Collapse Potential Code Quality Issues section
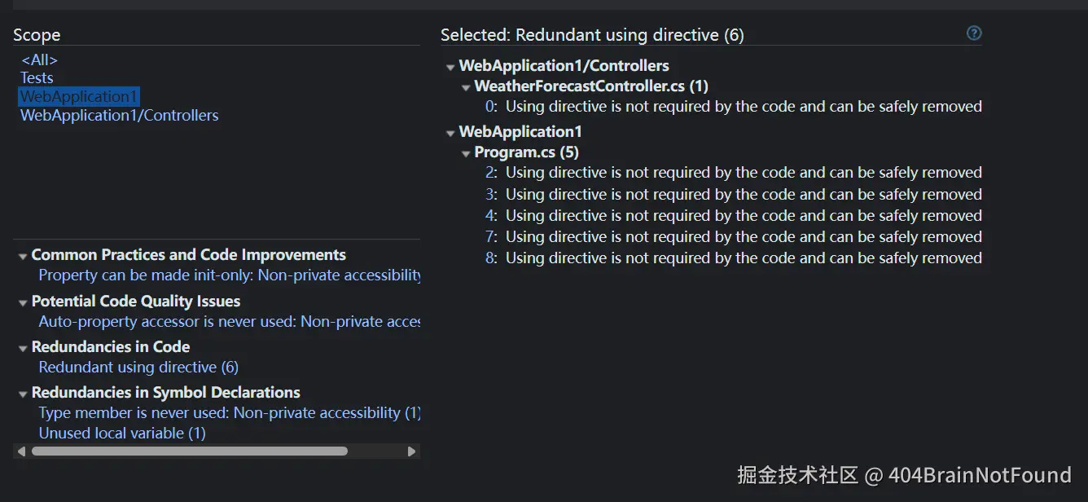This screenshot has width=1088, height=502. click(23, 302)
